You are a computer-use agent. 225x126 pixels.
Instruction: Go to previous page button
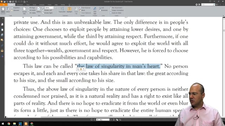pos(94,120)
